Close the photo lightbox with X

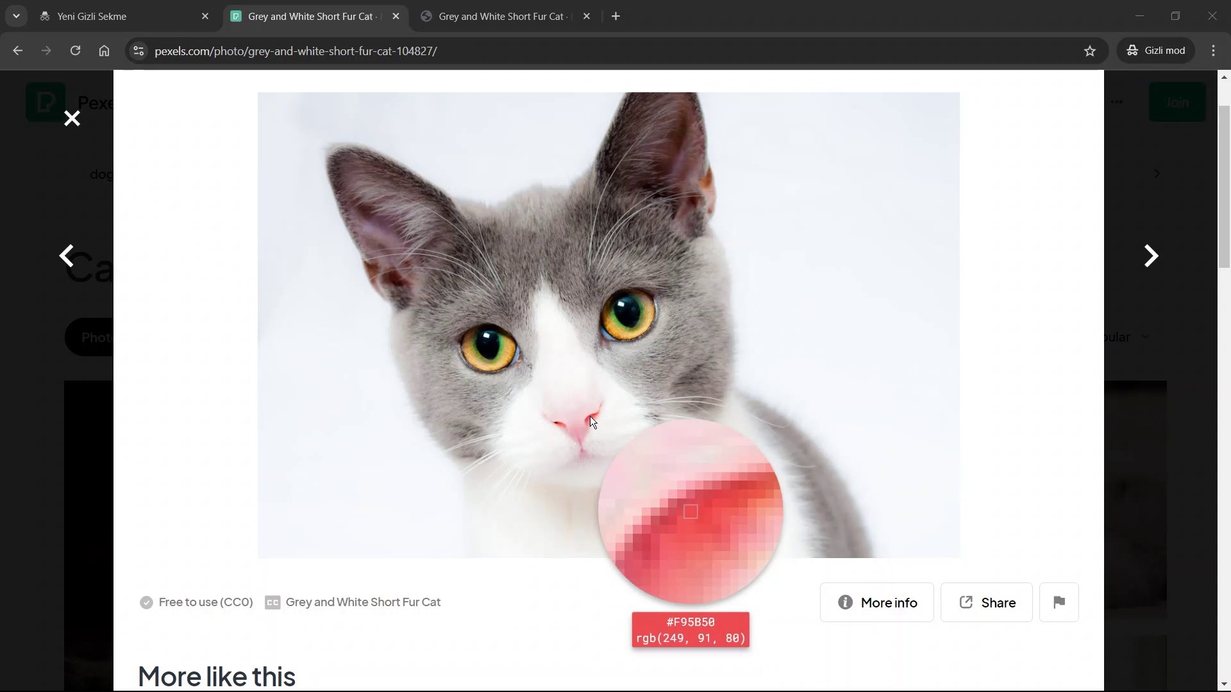coord(72,119)
